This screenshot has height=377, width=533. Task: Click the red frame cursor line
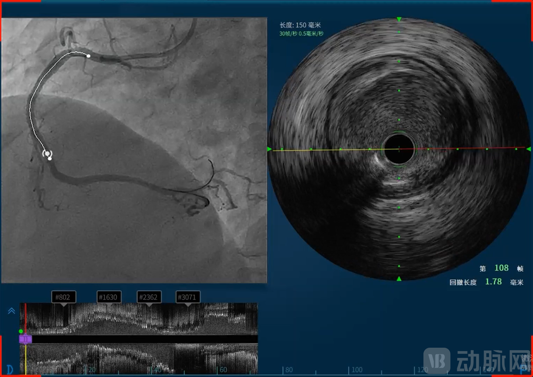26,318
